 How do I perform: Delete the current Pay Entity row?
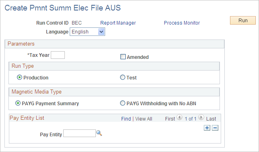point(215,128)
